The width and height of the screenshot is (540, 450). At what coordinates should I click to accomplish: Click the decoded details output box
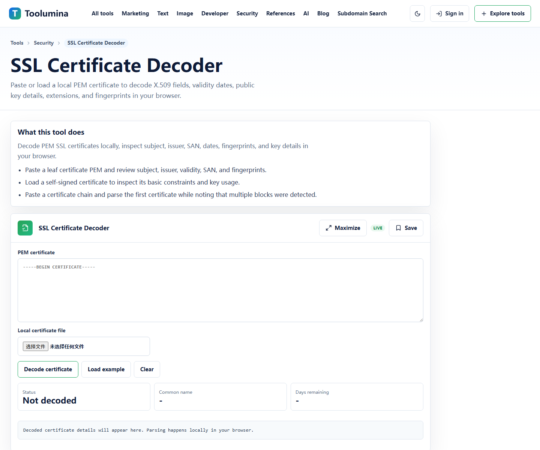point(220,430)
